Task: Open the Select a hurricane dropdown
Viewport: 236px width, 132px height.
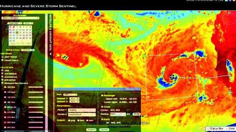Action: tap(20, 18)
